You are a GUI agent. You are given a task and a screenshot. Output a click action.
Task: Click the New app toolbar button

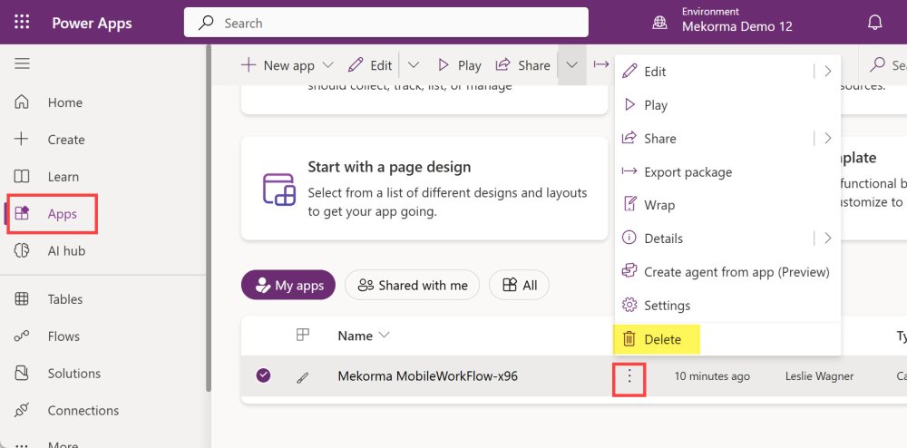click(278, 65)
